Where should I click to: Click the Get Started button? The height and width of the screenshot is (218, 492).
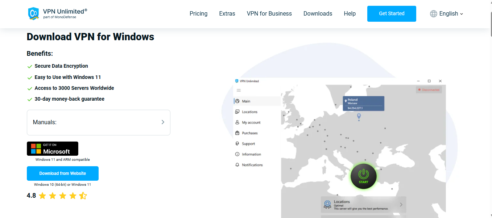[x=392, y=14]
